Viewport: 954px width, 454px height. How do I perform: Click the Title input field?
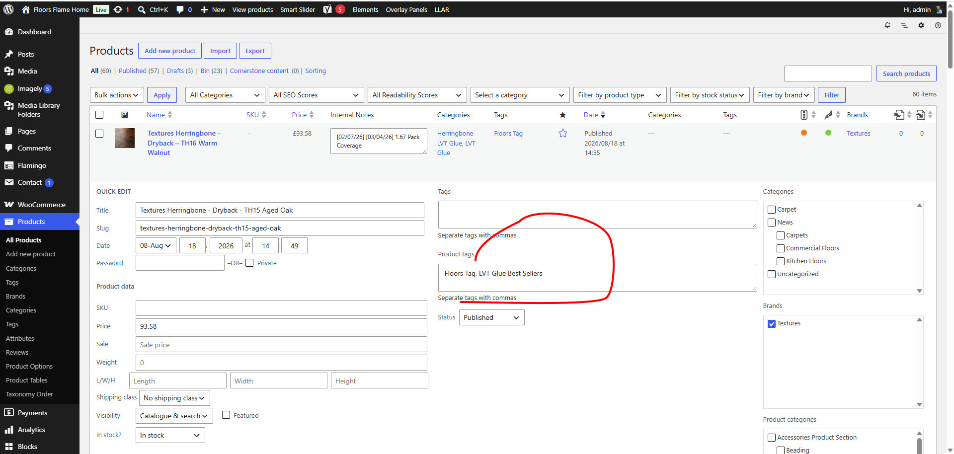click(280, 210)
